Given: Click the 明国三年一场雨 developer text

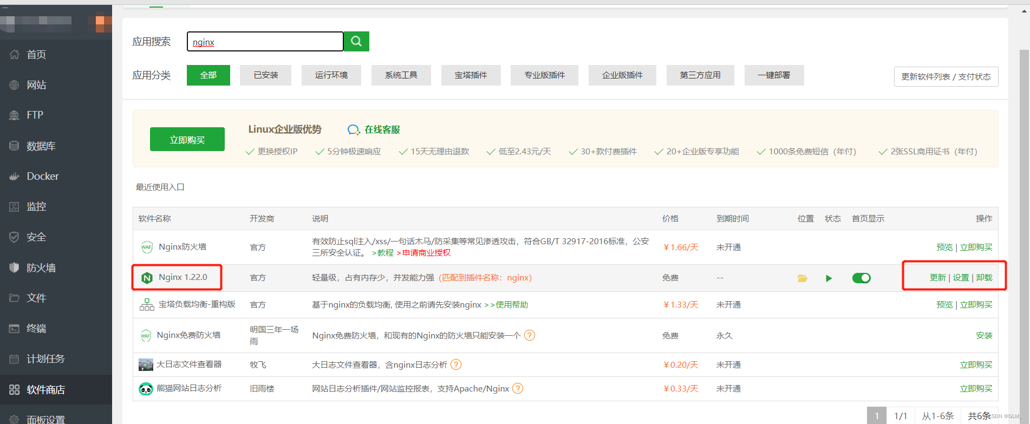Looking at the screenshot, I should [275, 336].
